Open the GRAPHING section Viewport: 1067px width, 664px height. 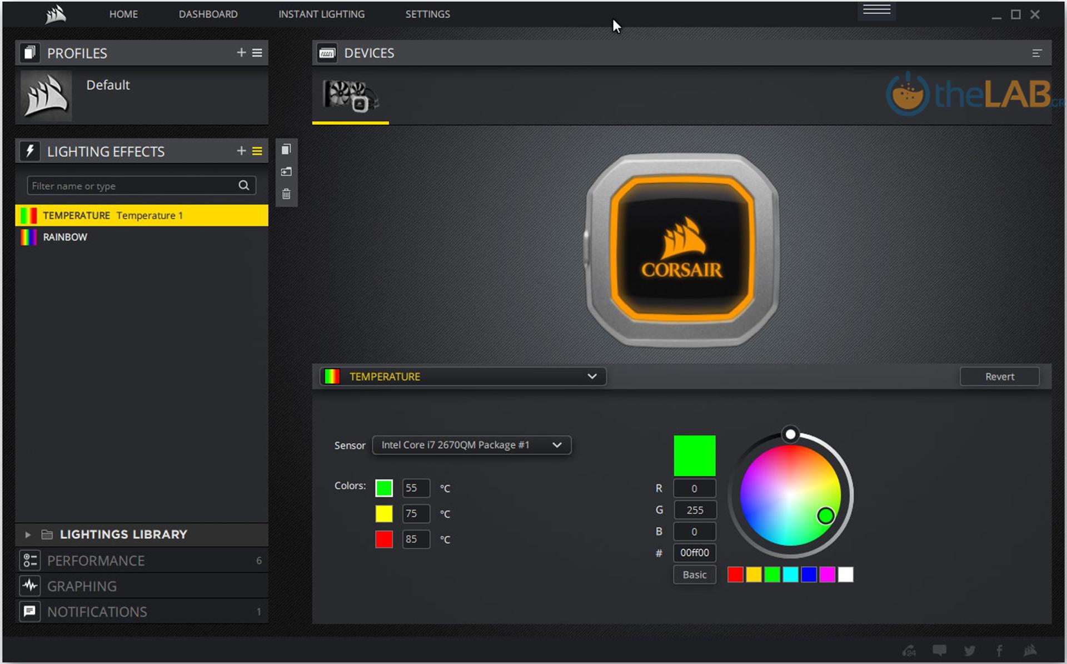coord(142,586)
